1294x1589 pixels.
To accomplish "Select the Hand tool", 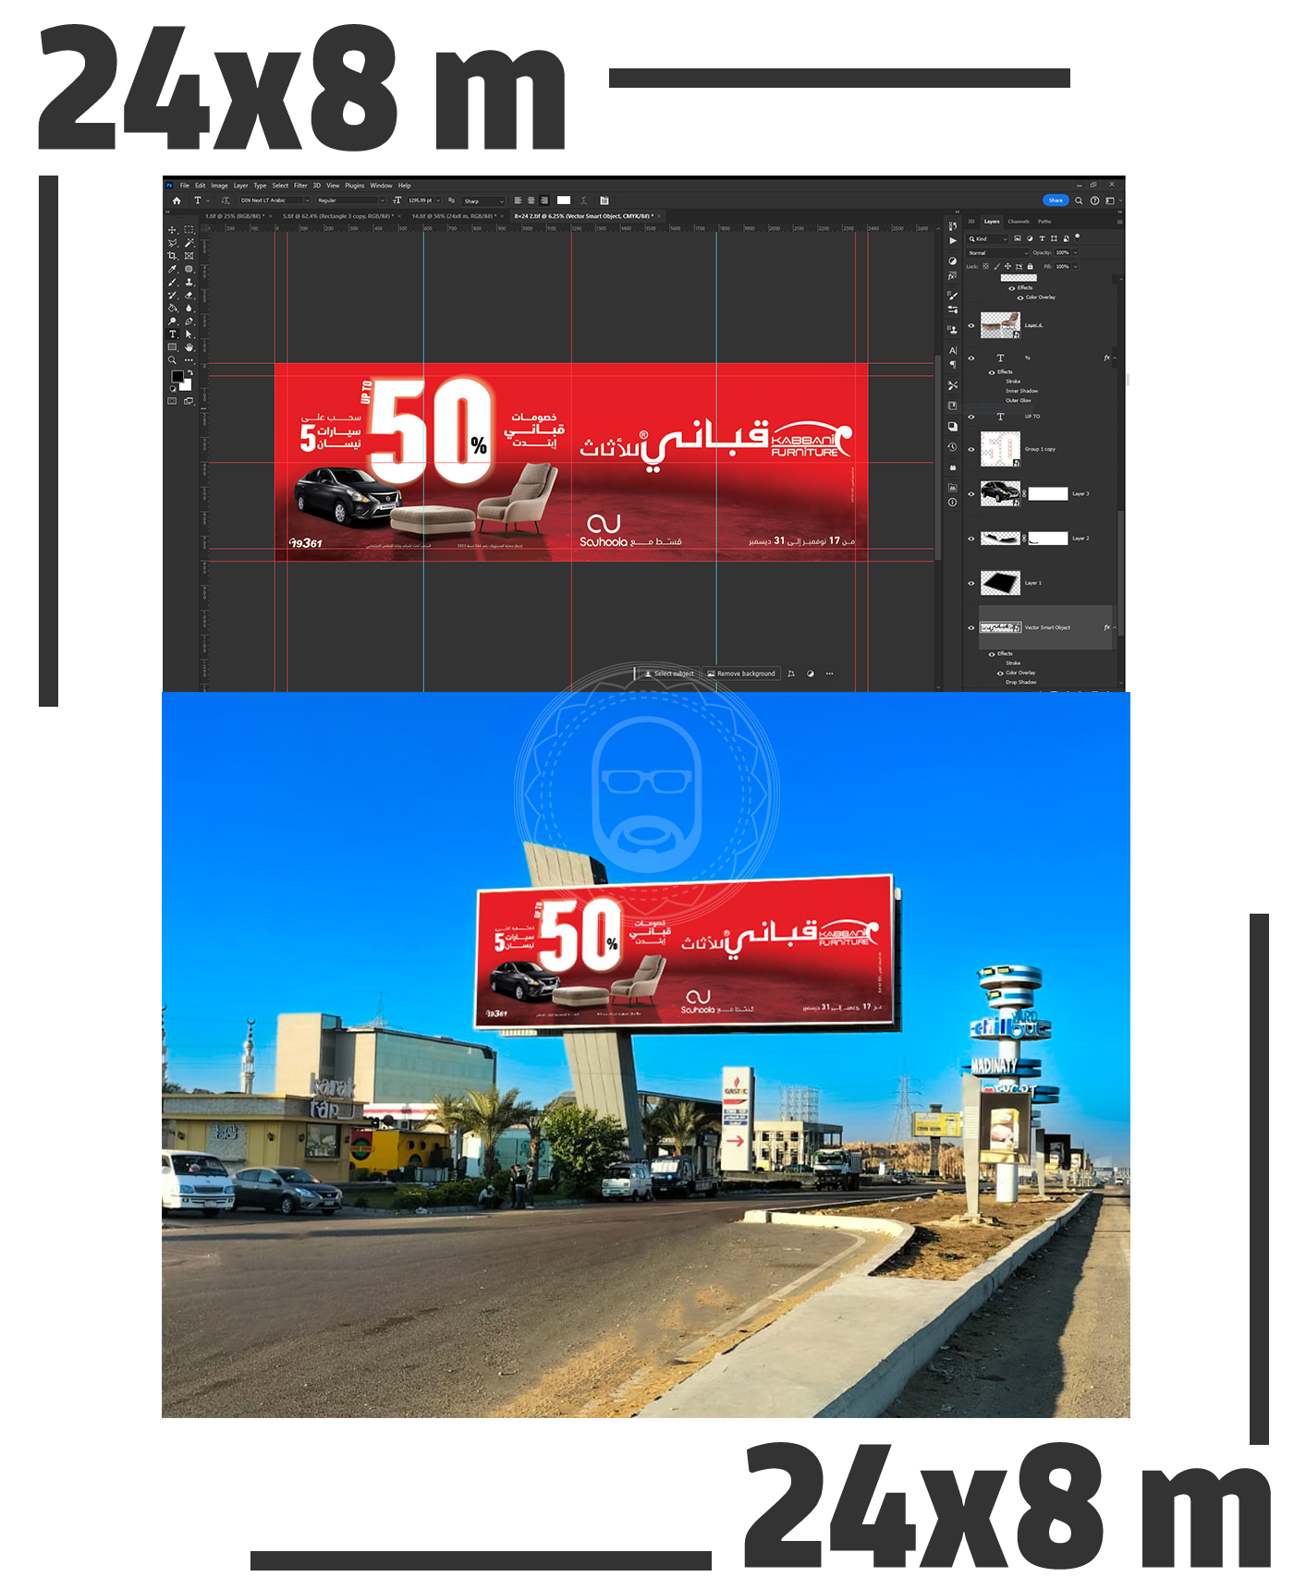I will click(189, 347).
